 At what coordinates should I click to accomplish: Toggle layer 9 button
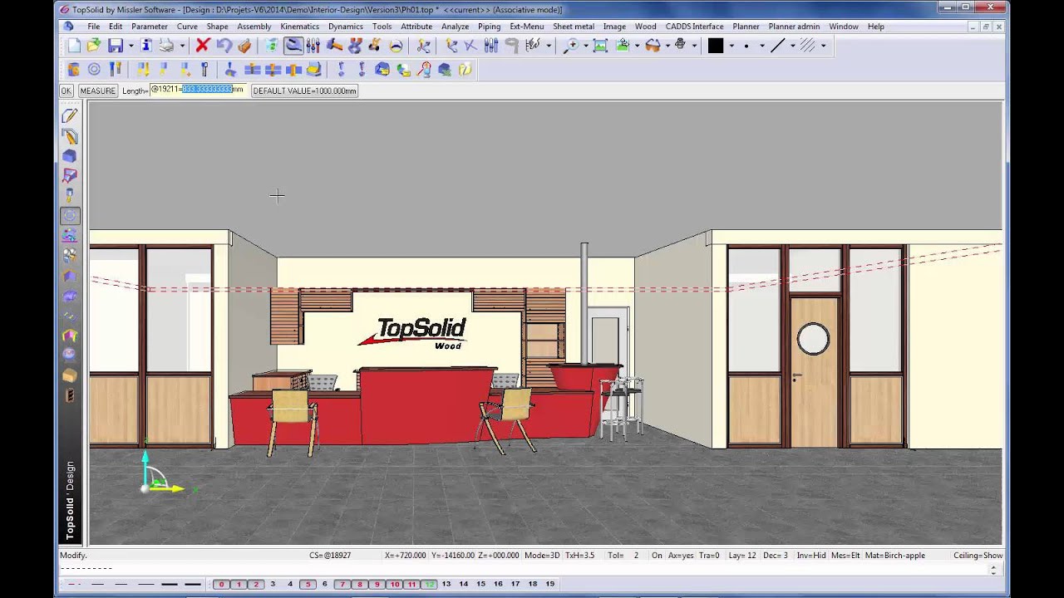coord(377,585)
